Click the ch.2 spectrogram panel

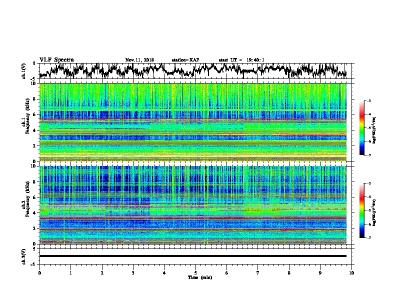(193, 205)
